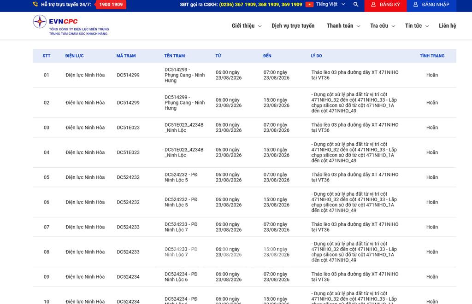The image size is (472, 304).
Task: Expand the Thanh toán menu
Action: [343, 26]
